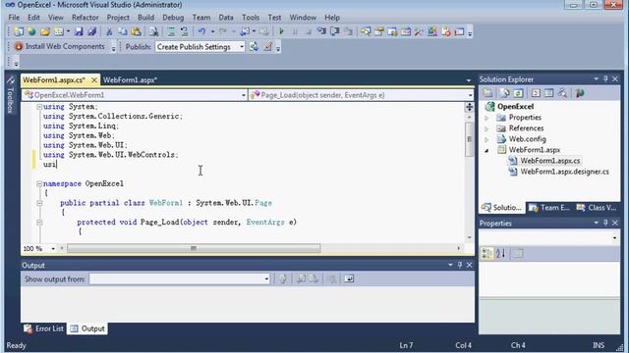This screenshot has height=353, width=629.
Task: Switch to the Team E... tab
Action: 549,207
